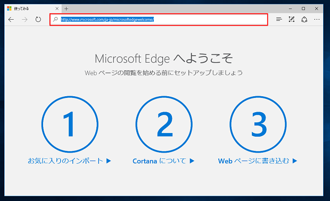Open the More actions ellipsis menu

(x=317, y=19)
